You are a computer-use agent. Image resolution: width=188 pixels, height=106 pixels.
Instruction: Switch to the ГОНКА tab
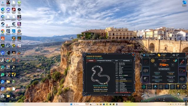(x=91, y=61)
